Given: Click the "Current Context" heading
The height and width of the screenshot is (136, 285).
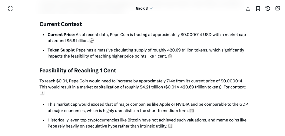Looking at the screenshot, I should pos(61,24).
